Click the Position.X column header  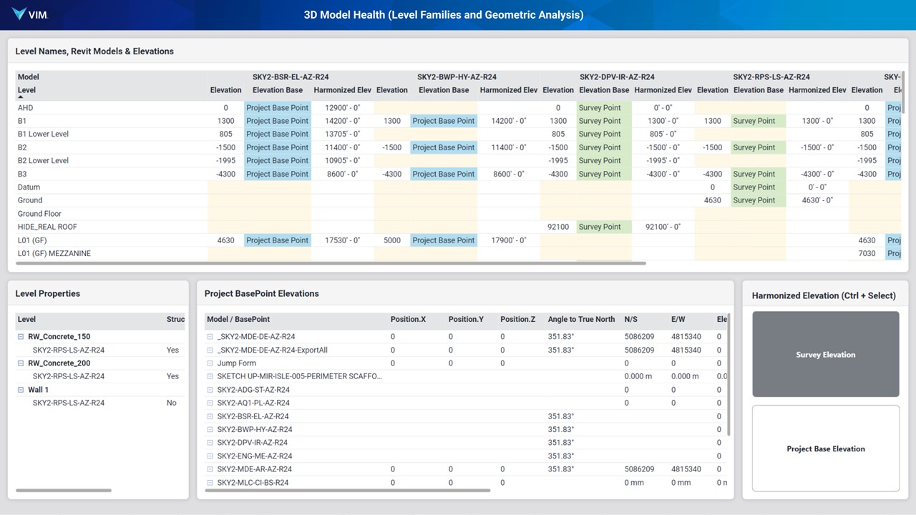click(x=408, y=319)
